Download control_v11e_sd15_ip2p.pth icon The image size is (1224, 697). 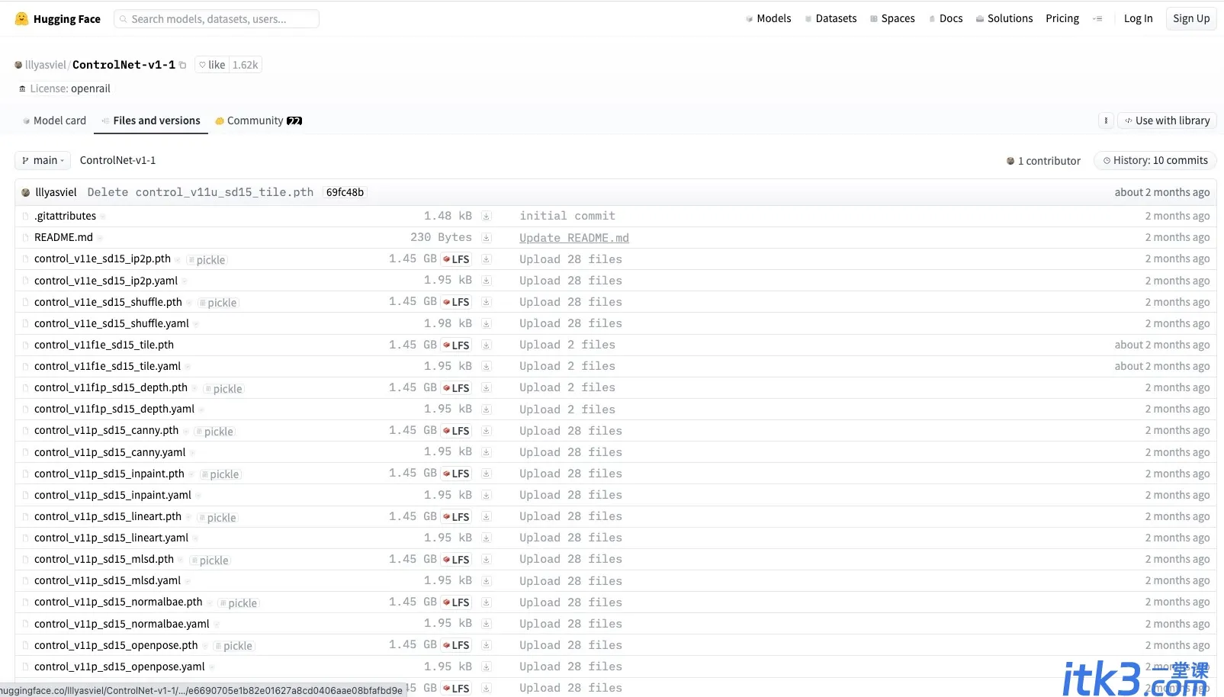click(486, 259)
